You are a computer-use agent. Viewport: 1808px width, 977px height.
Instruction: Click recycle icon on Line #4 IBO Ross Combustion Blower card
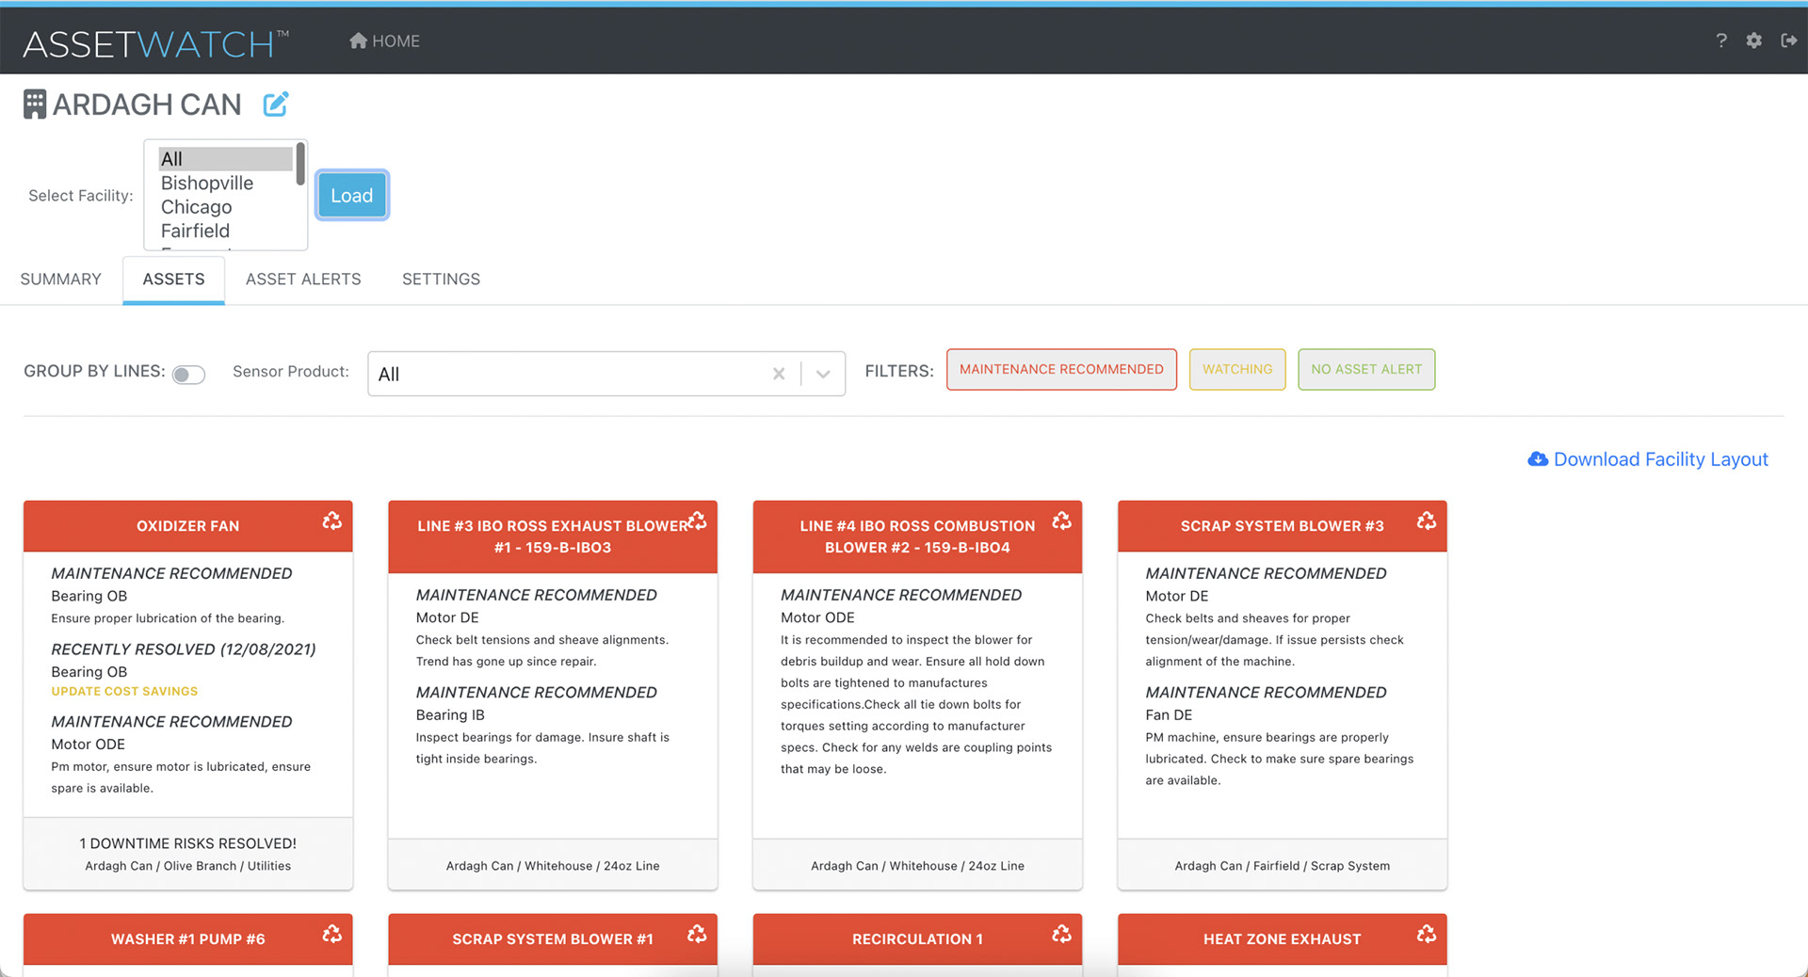pos(1061,521)
